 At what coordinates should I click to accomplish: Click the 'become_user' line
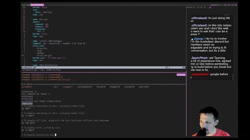click(49, 58)
